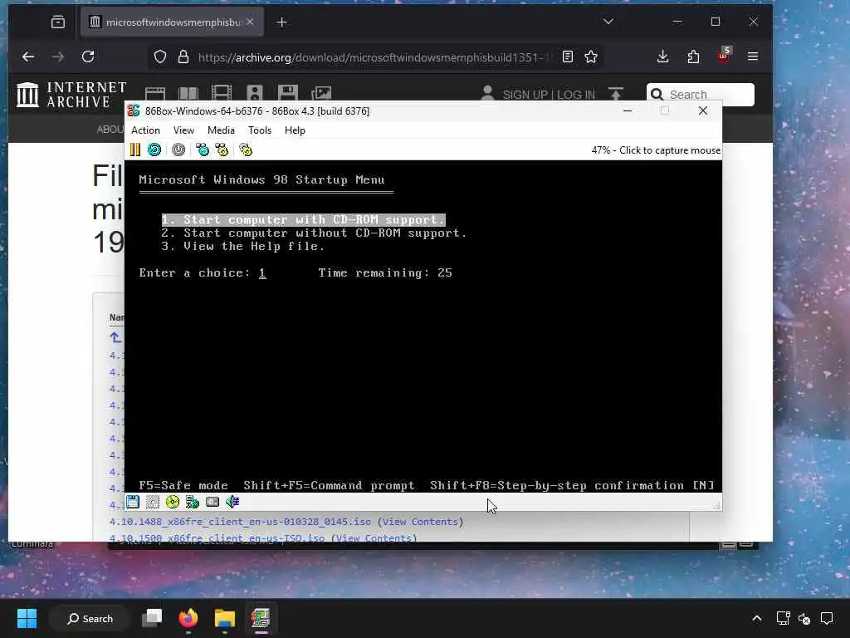The height and width of the screenshot is (638, 850).
Task: Open Task View from the taskbar
Action: (152, 618)
